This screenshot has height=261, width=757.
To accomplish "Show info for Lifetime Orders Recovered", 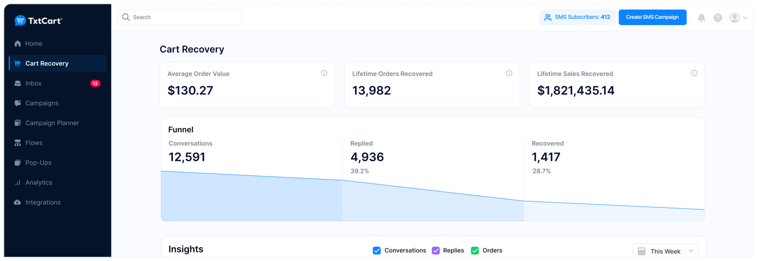I will tap(509, 73).
